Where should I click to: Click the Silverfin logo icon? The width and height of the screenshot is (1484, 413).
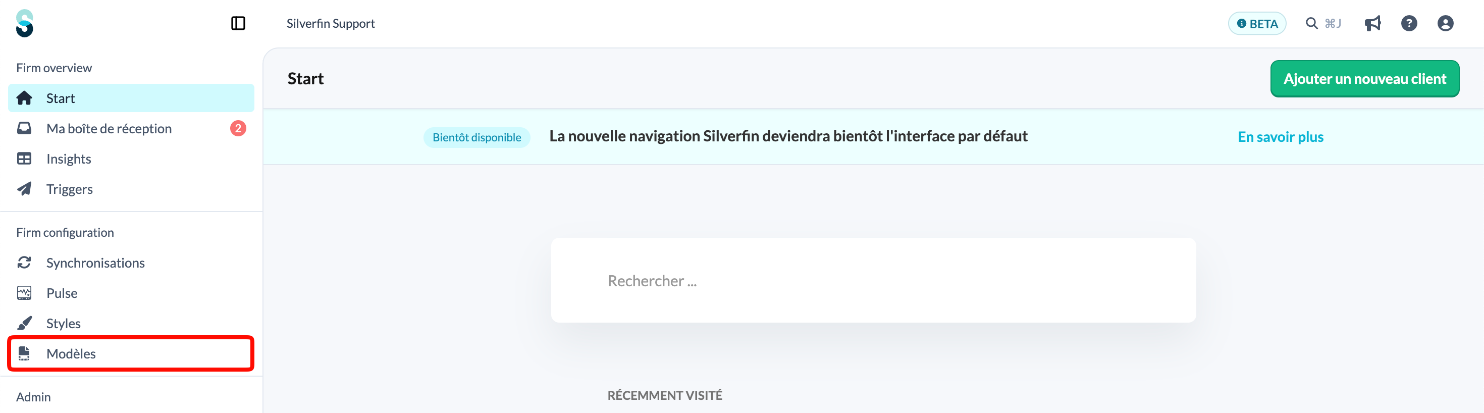pos(25,23)
